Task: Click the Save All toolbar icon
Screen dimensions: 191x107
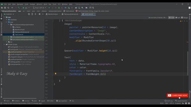Action: tap(5, 8)
